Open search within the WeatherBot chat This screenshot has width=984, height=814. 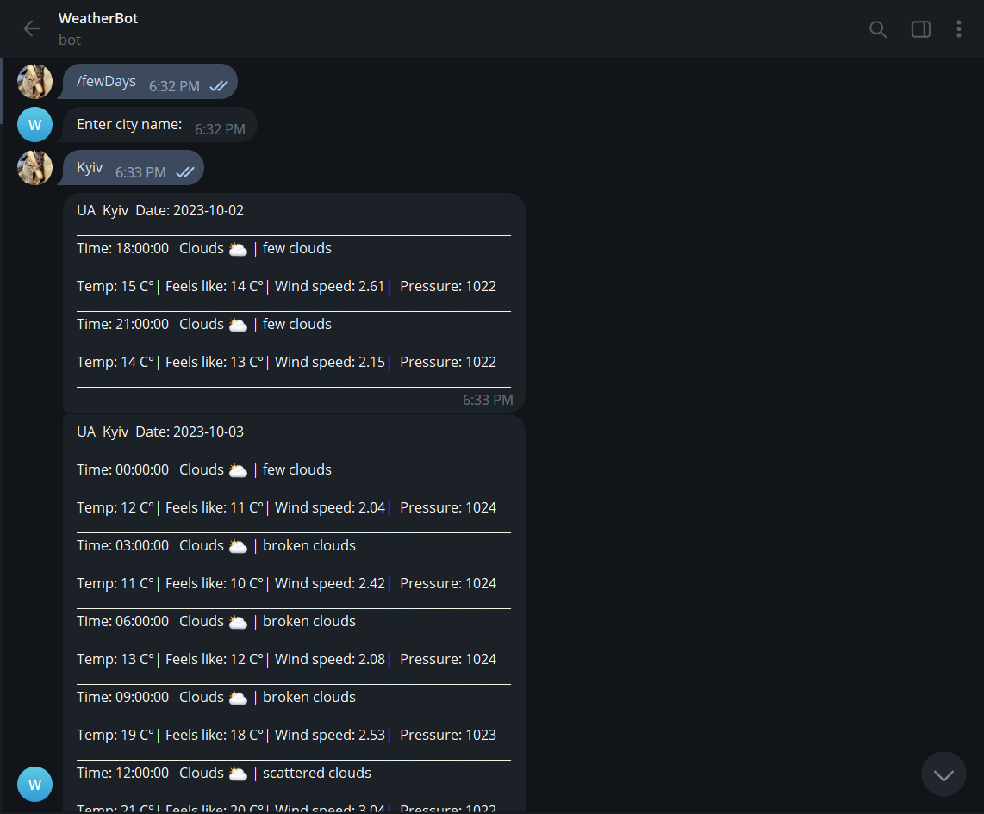click(878, 28)
